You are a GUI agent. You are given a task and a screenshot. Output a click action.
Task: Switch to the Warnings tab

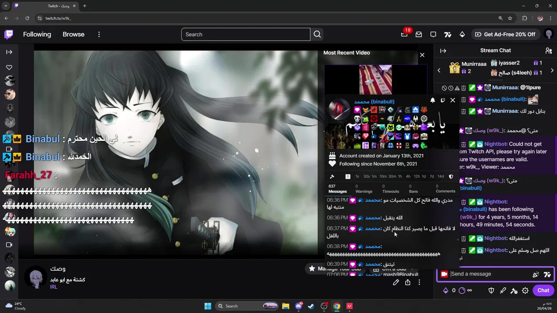pos(364,189)
